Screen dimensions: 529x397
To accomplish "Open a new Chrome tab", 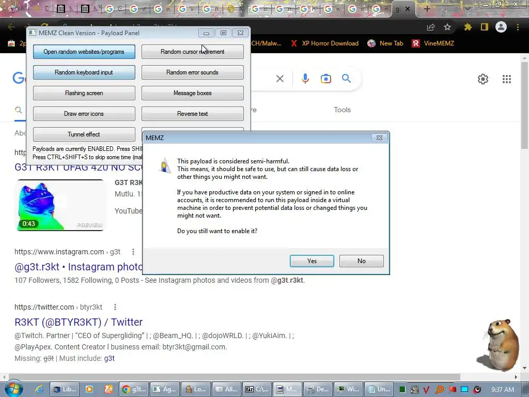I will click(427, 9).
